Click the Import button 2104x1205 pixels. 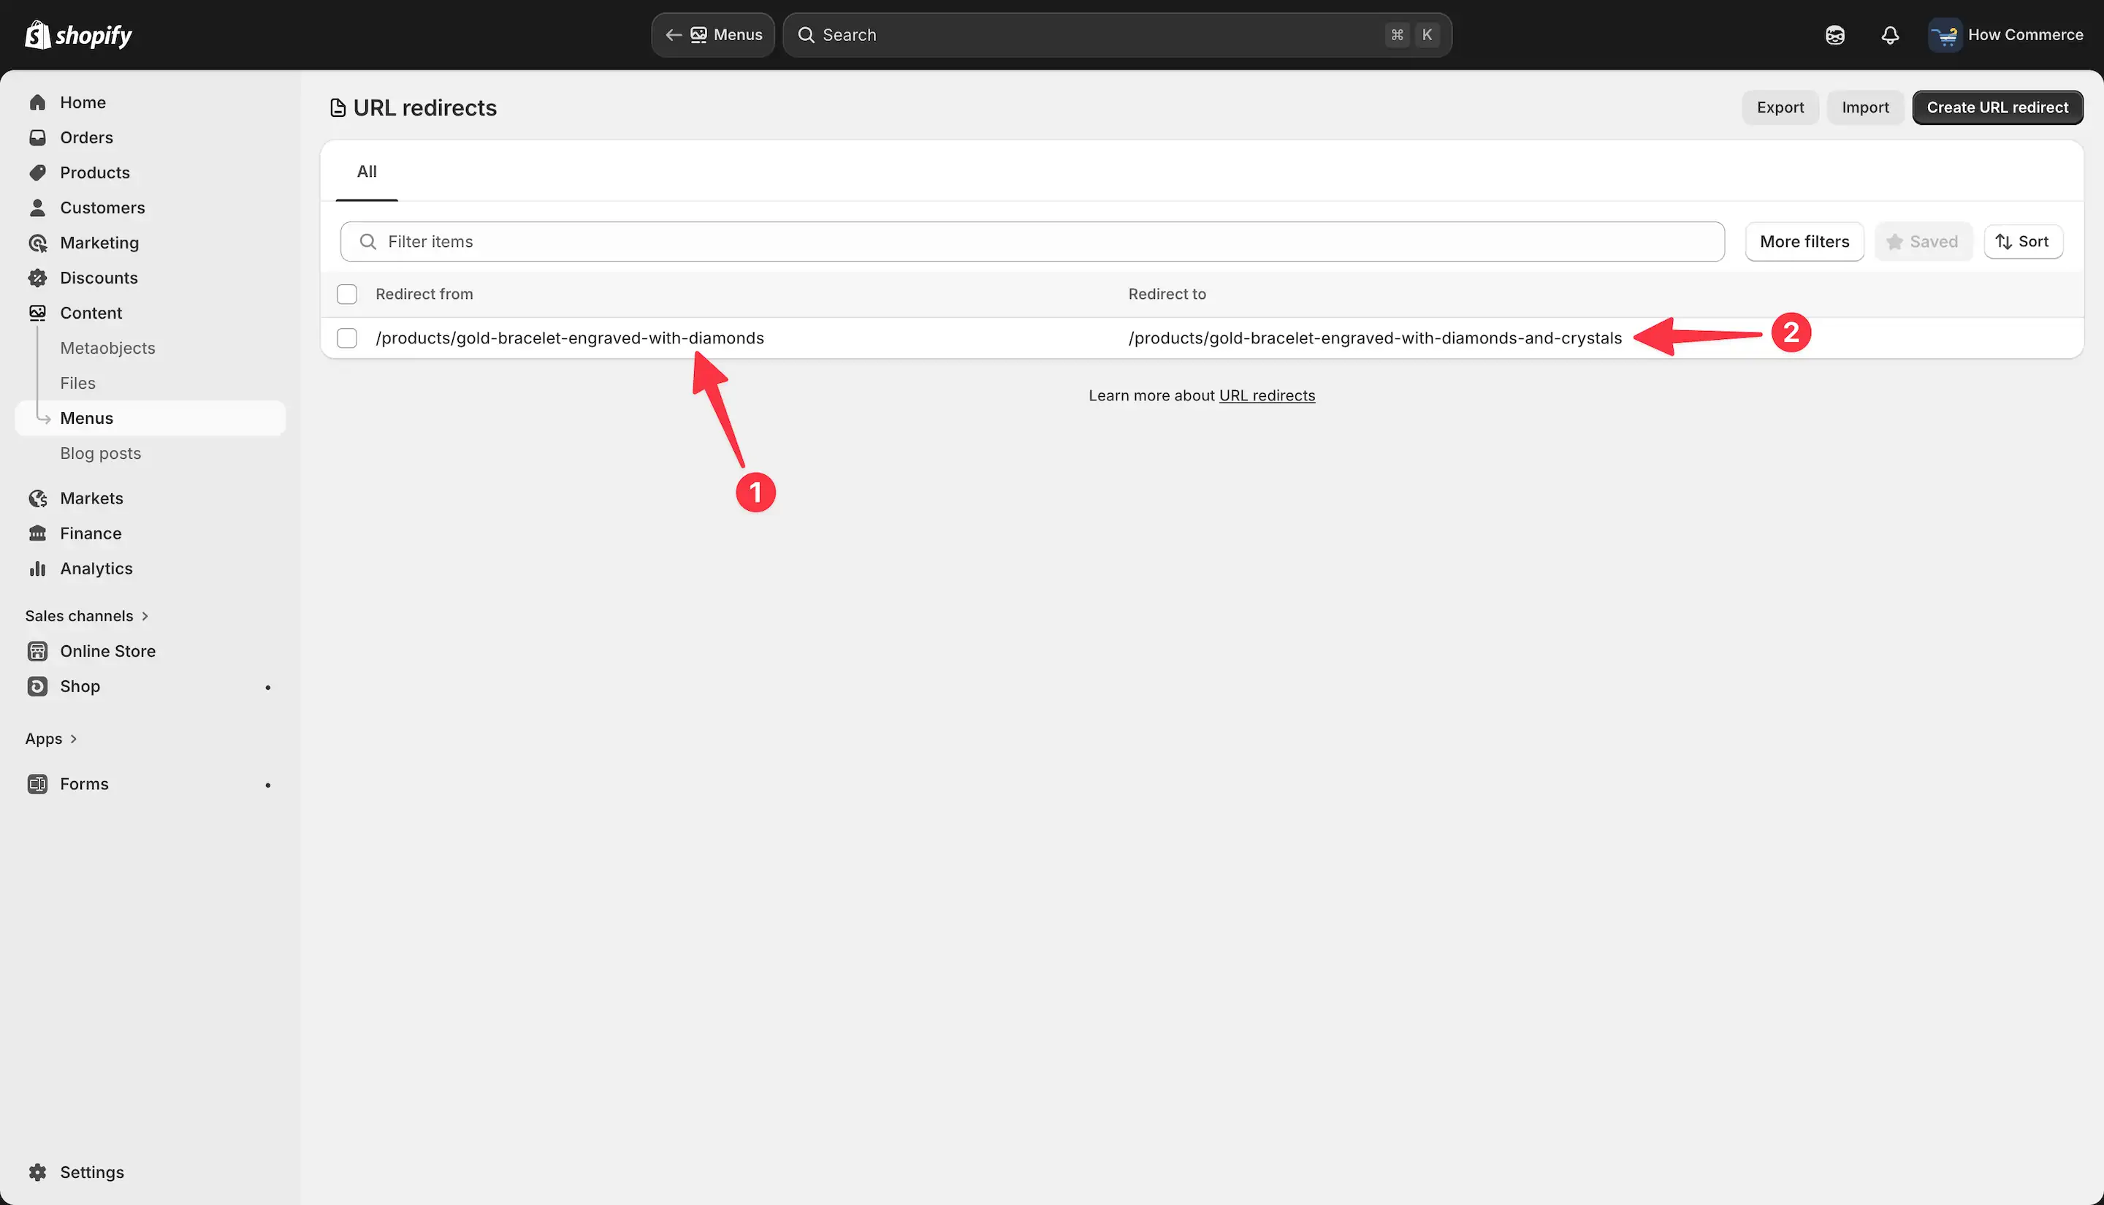pos(1865,107)
